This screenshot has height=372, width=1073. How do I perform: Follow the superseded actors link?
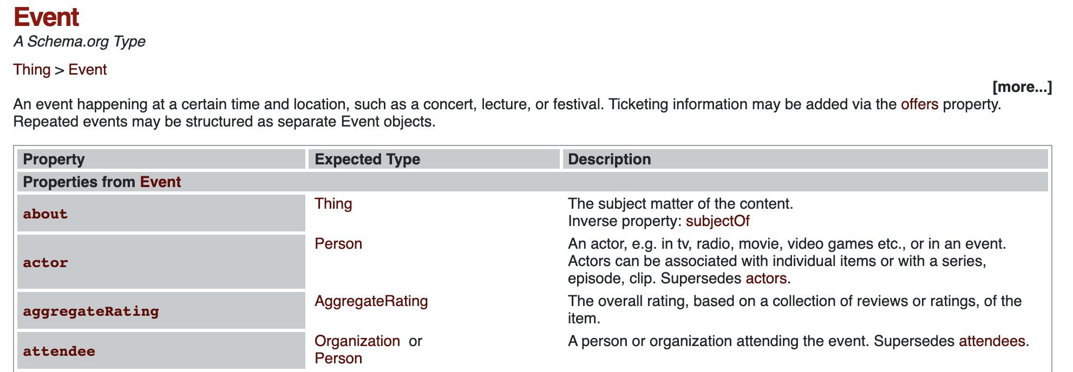coord(766,278)
